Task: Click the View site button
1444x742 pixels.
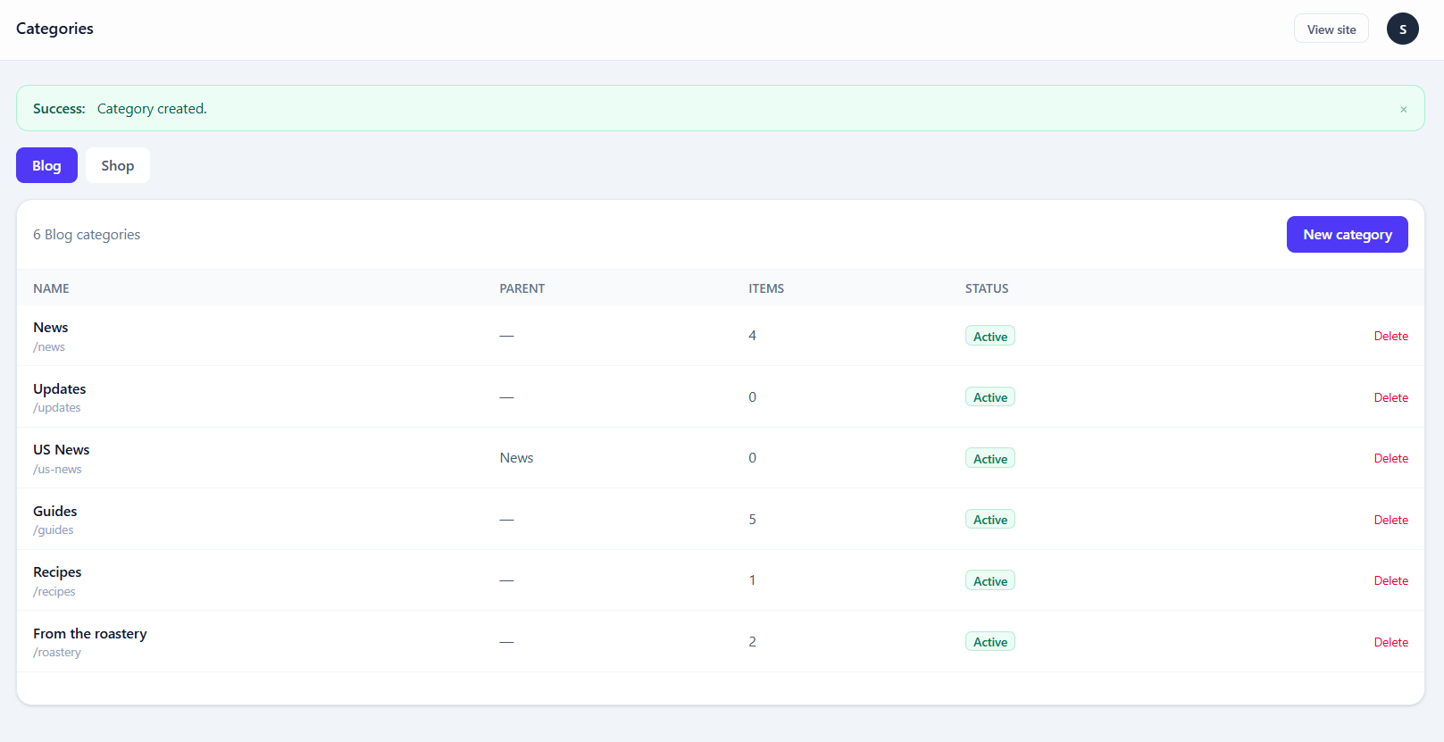Action: tap(1331, 29)
